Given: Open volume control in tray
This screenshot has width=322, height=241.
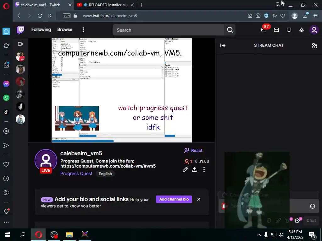Looking at the screenshot, I should pos(281,235).
